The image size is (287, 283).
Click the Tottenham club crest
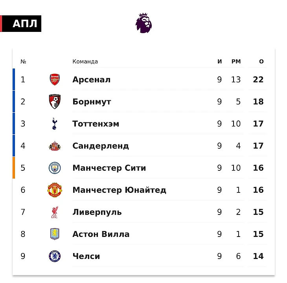click(55, 124)
